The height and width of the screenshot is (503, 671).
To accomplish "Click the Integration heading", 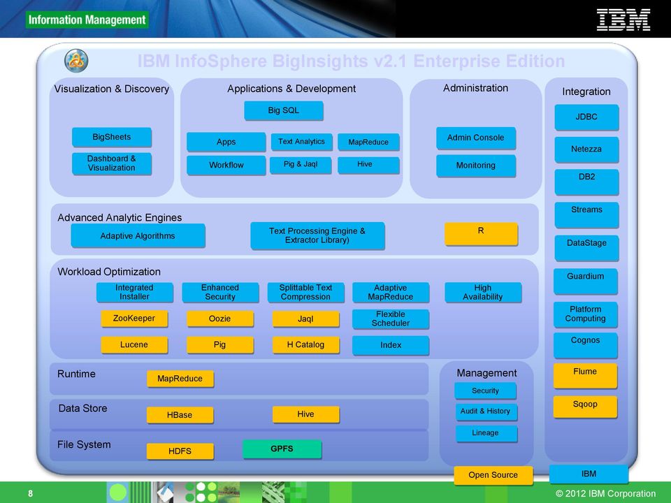I will click(x=586, y=92).
